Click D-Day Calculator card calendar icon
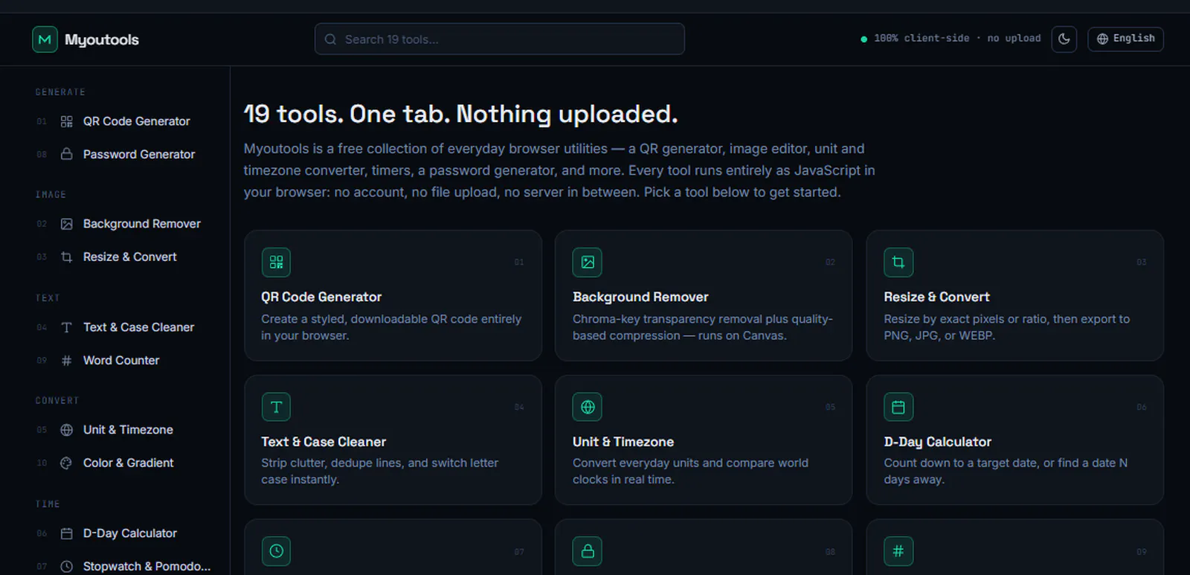This screenshot has width=1190, height=575. (898, 407)
